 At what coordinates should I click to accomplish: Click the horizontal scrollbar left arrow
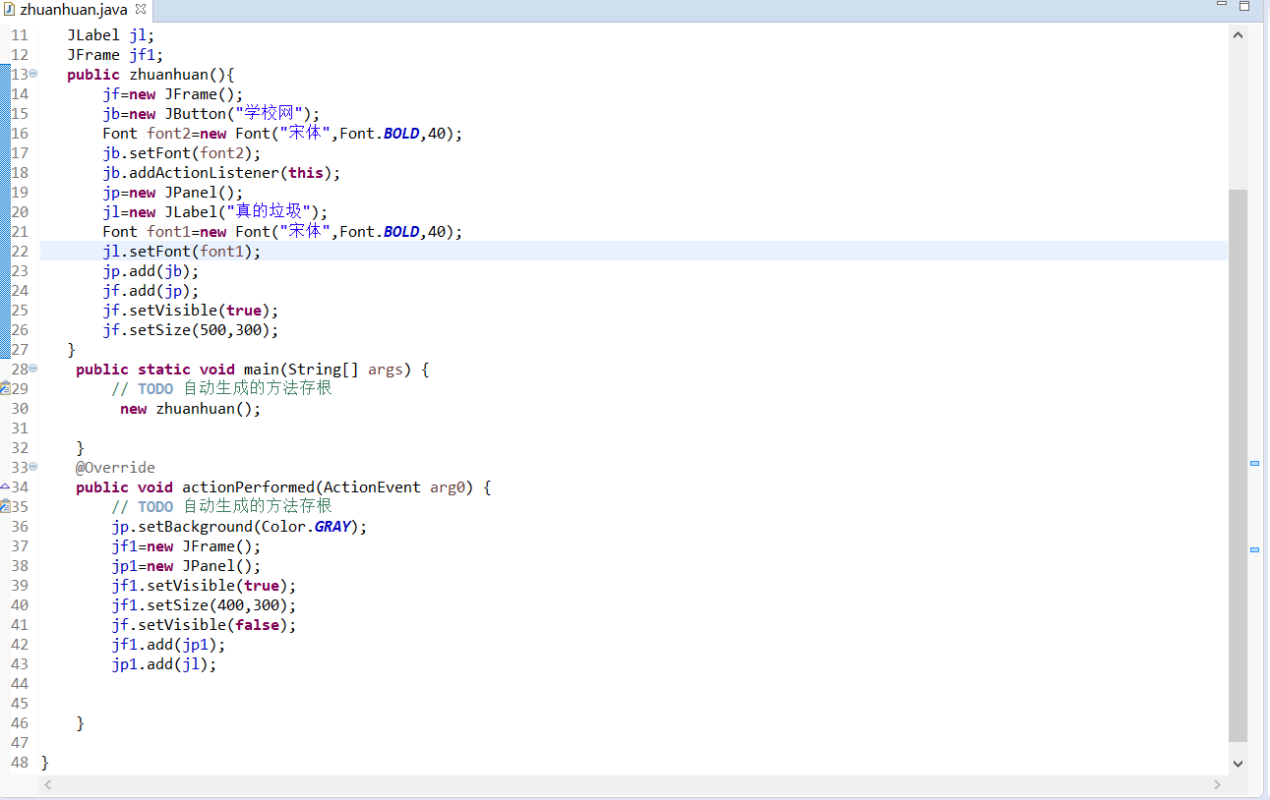[48, 784]
